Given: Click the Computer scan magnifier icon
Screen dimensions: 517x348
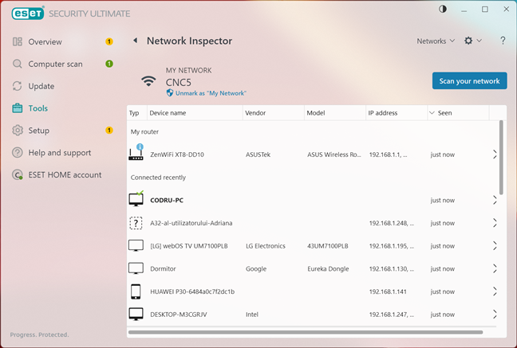Looking at the screenshot, I should pos(17,64).
